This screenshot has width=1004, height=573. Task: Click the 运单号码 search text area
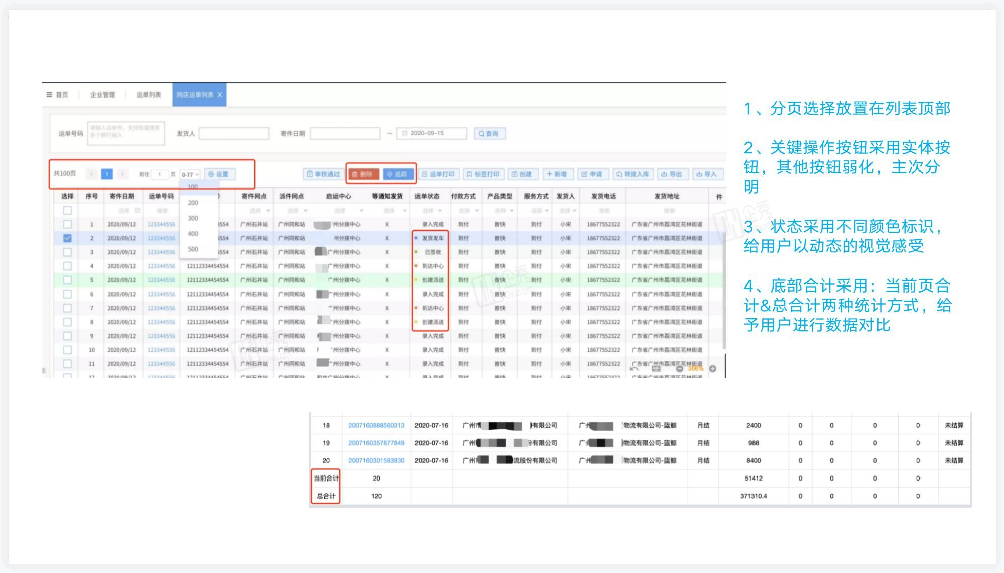point(126,133)
